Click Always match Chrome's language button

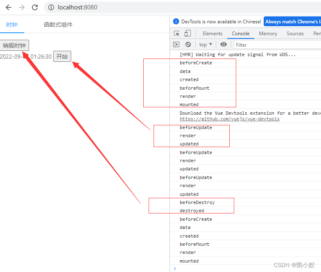tap(292, 21)
